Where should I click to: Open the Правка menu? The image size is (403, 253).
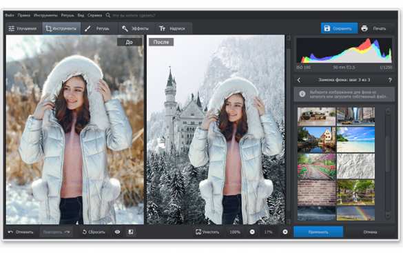tap(23, 15)
